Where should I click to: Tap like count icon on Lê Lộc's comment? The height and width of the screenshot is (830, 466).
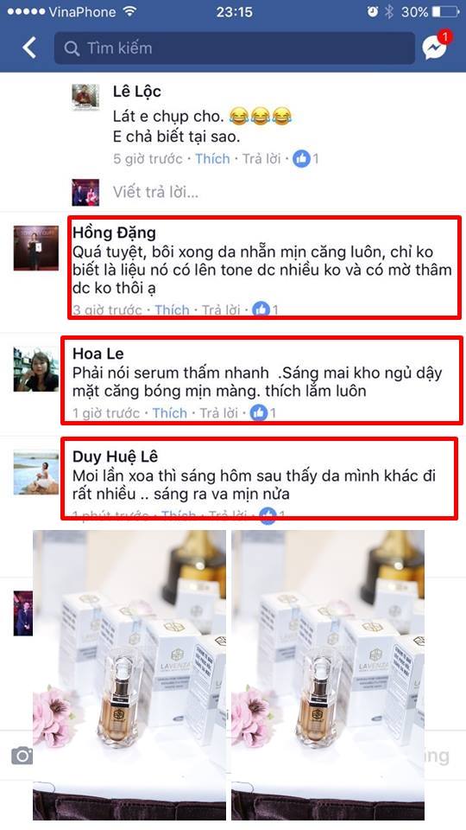(302, 158)
